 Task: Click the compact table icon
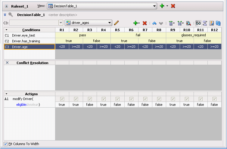211,23
